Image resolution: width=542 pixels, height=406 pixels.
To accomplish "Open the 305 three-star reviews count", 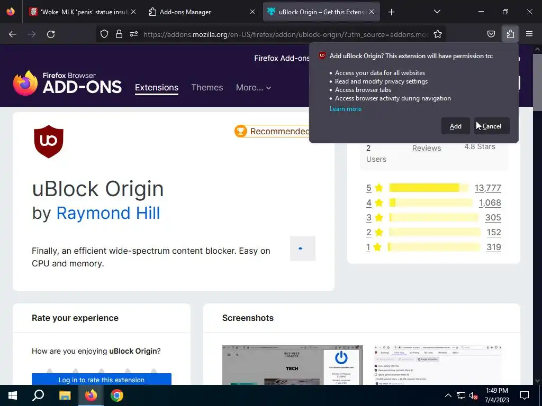I will pos(493,217).
